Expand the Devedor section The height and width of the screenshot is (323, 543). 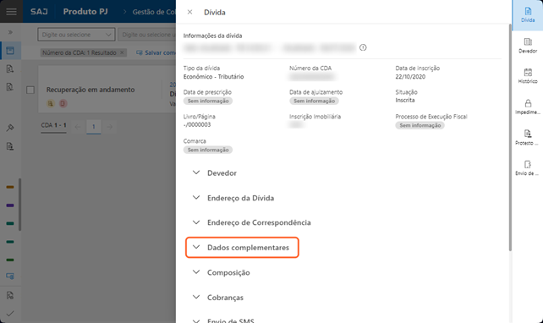pyautogui.click(x=215, y=172)
